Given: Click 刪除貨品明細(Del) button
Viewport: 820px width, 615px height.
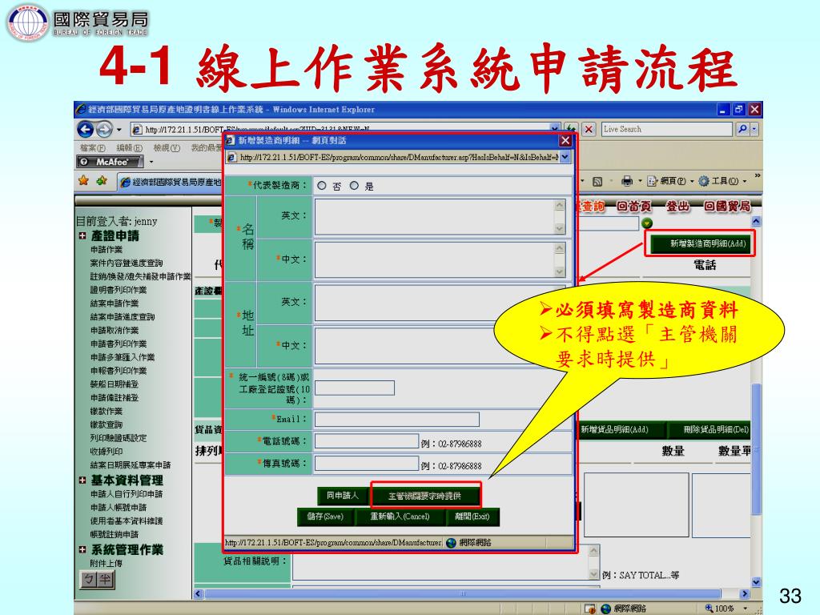Looking at the screenshot, I should (x=709, y=430).
